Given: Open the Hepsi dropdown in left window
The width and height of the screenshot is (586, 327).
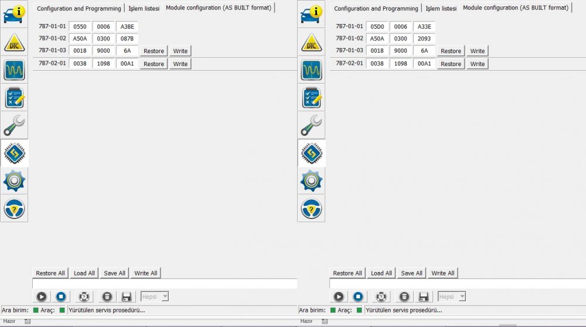Looking at the screenshot, I should (x=155, y=297).
